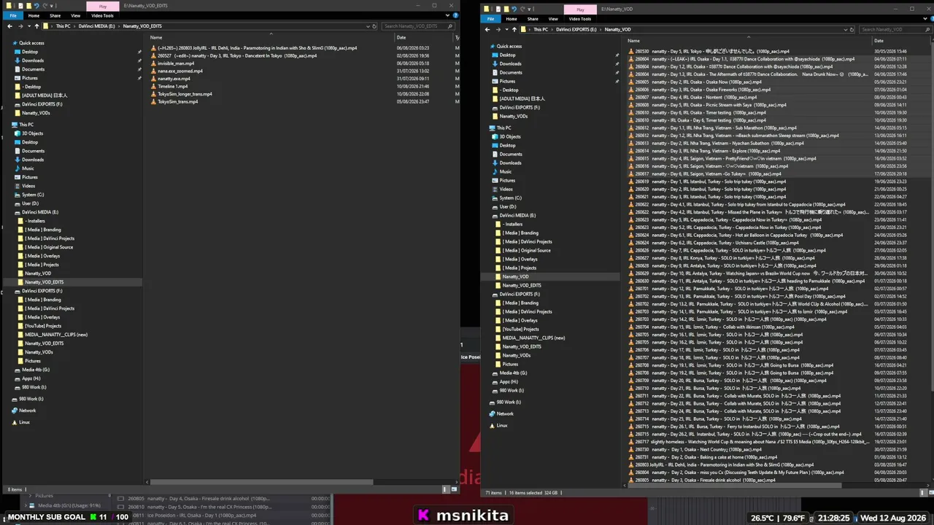
Task: Select 3D Objects icon in left window sidebar
Action: pos(17,133)
